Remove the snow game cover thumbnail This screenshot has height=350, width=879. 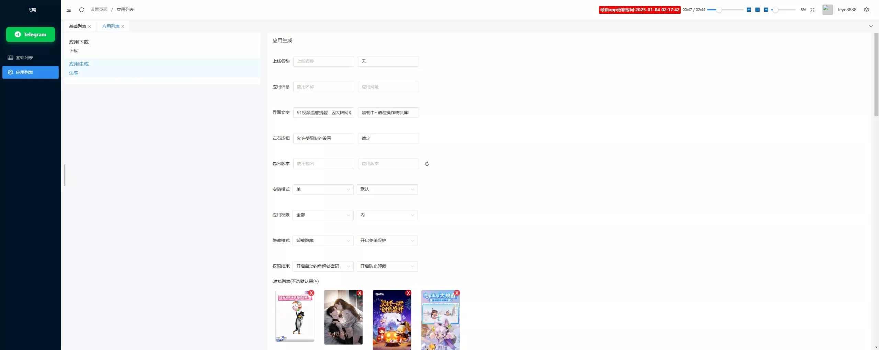(457, 293)
